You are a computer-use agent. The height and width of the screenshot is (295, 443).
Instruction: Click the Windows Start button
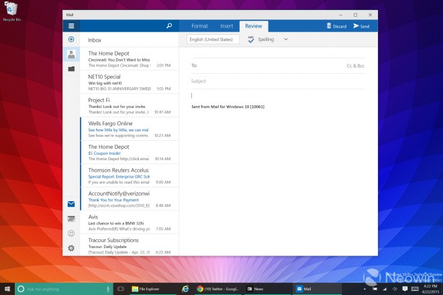7,289
